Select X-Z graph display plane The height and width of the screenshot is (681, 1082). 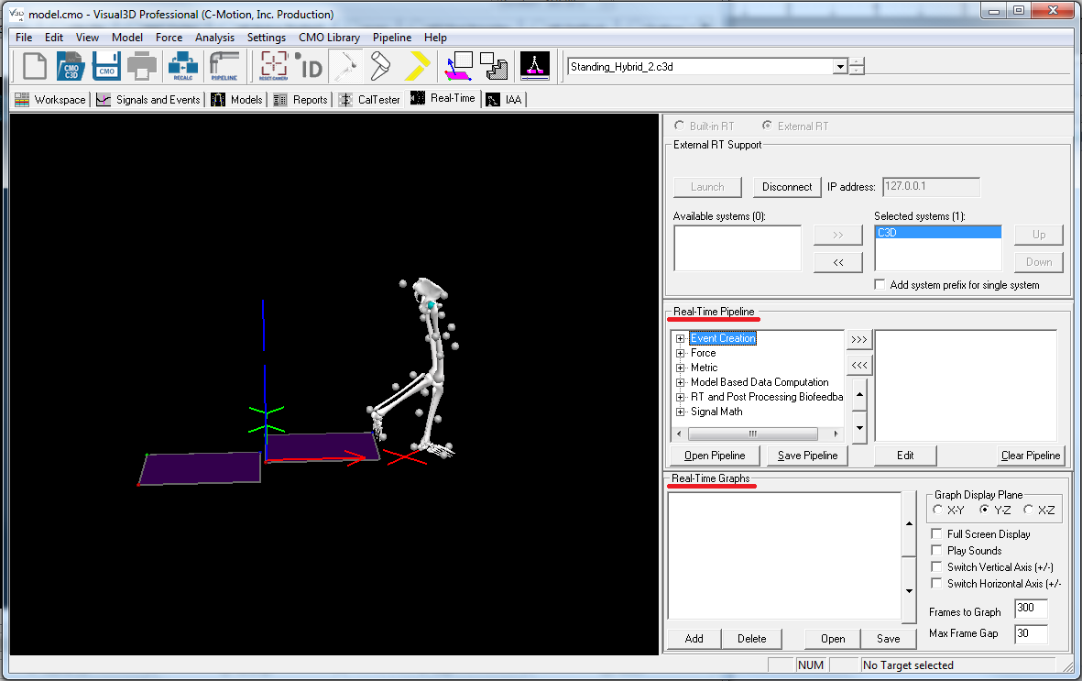(1028, 509)
